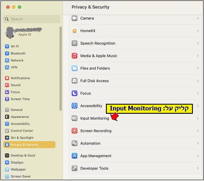Click the General gear sidebar icon
Screen dimensions: 204x181
coord(7,110)
